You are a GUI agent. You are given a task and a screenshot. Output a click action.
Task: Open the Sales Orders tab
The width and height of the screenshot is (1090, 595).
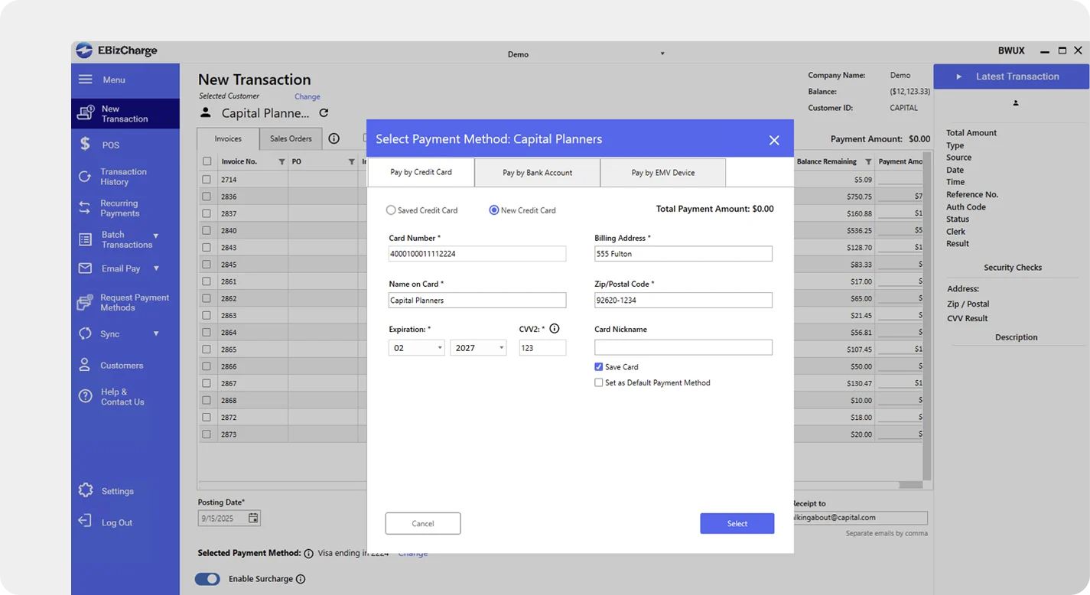pos(291,138)
